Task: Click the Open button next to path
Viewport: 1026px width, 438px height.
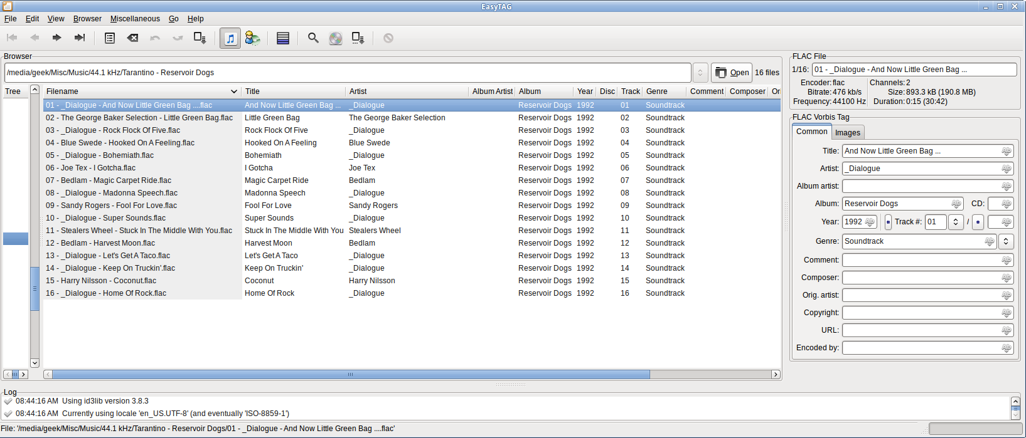Action: [732, 73]
